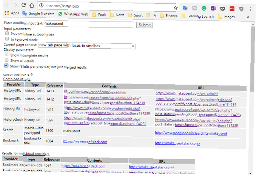The height and width of the screenshot is (176, 256).
Task: Open the red password manager extension icon
Action: coord(232,8)
